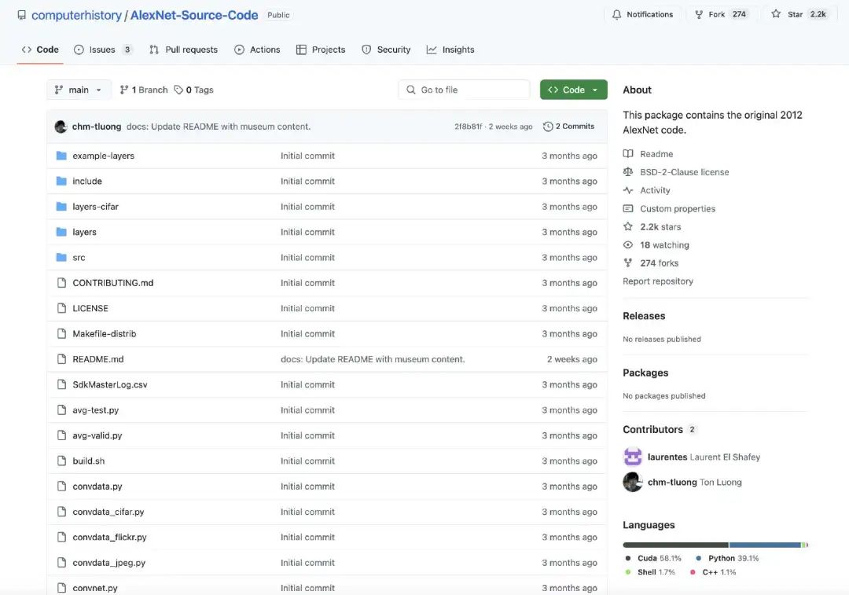Open the Projects tab

pyautogui.click(x=321, y=50)
